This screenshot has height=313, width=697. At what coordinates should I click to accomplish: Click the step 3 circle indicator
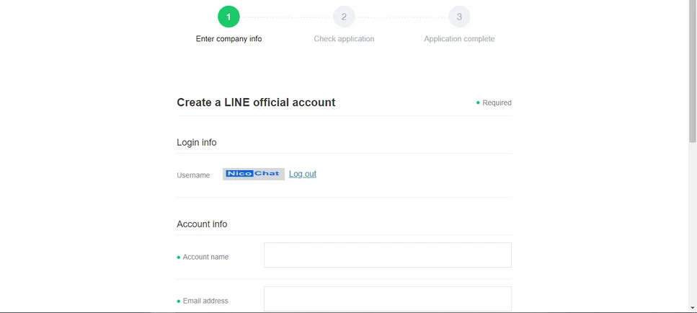click(459, 17)
